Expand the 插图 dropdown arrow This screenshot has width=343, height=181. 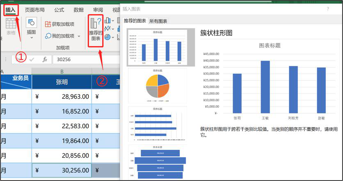coord(32,38)
